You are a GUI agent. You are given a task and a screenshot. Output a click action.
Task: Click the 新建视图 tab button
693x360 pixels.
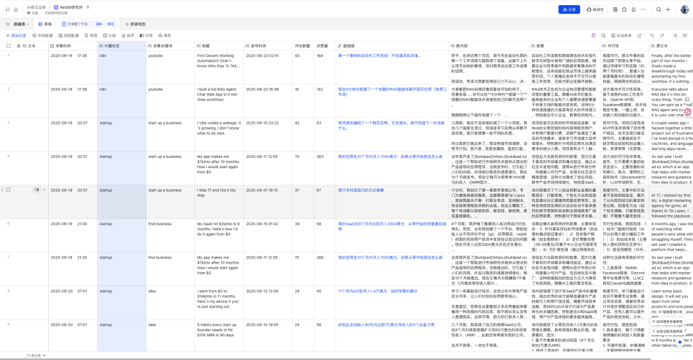[x=134, y=24]
